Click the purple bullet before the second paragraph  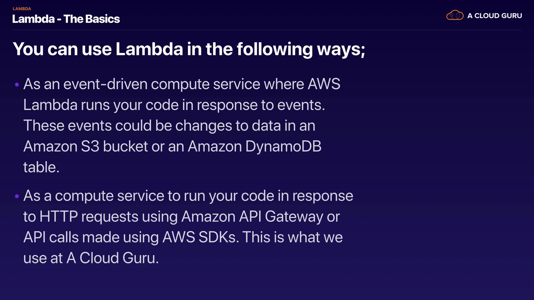coord(17,196)
